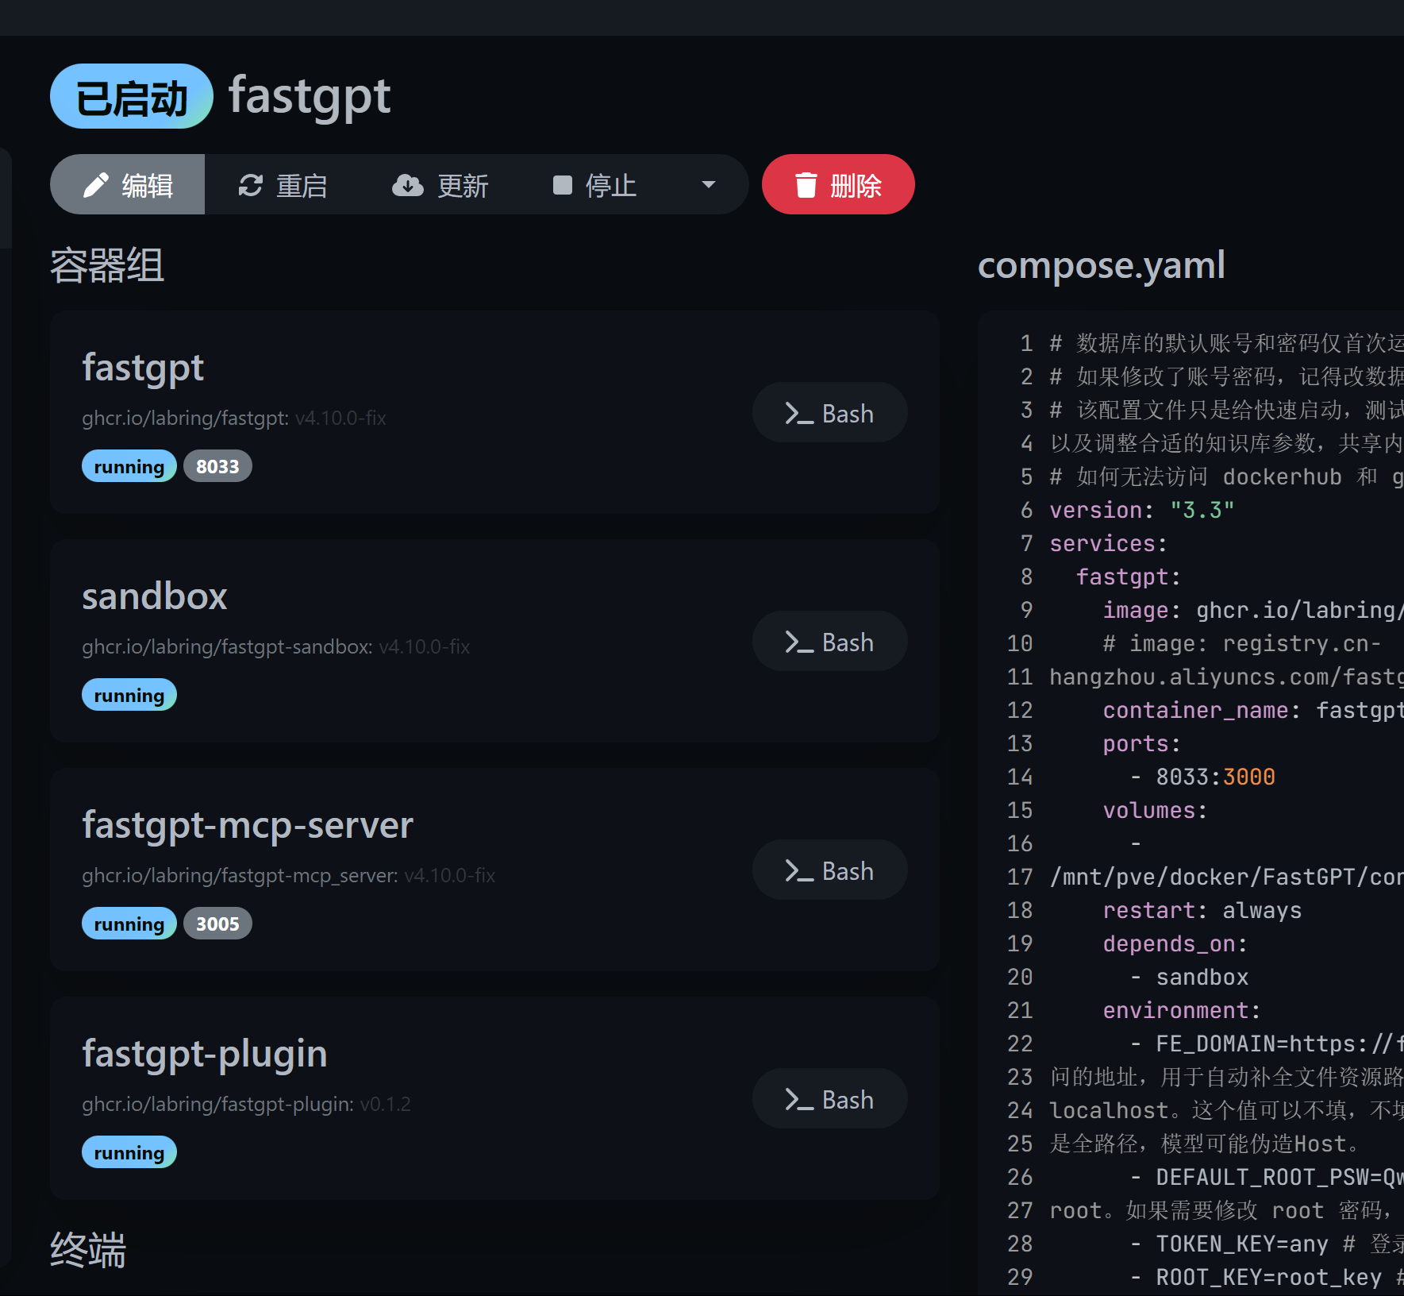Click the 终端 section heading
This screenshot has height=1296, width=1404.
pos(88,1250)
